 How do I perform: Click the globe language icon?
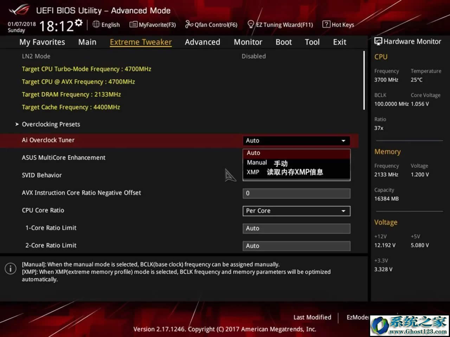(x=96, y=24)
